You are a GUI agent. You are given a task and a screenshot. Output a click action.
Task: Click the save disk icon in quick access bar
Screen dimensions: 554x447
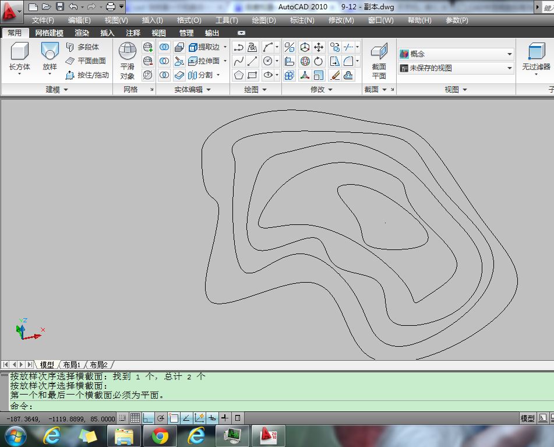(x=59, y=6)
